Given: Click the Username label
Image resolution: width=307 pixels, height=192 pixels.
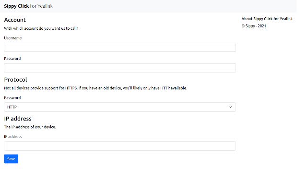Looking at the screenshot, I should (13, 38).
